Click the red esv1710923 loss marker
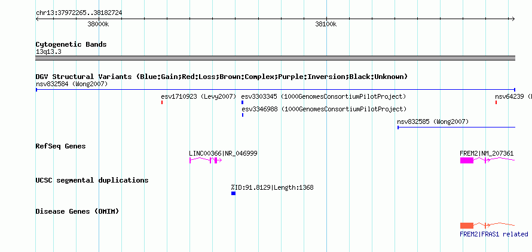532x252 pixels. (x=162, y=102)
